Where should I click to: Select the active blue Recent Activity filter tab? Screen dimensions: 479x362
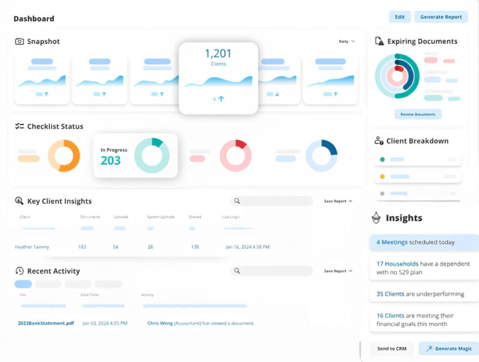(23, 284)
